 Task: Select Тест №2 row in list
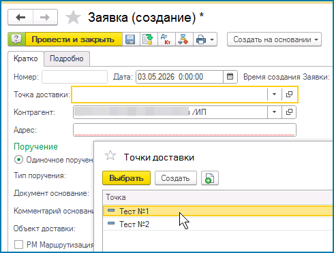coord(218,224)
